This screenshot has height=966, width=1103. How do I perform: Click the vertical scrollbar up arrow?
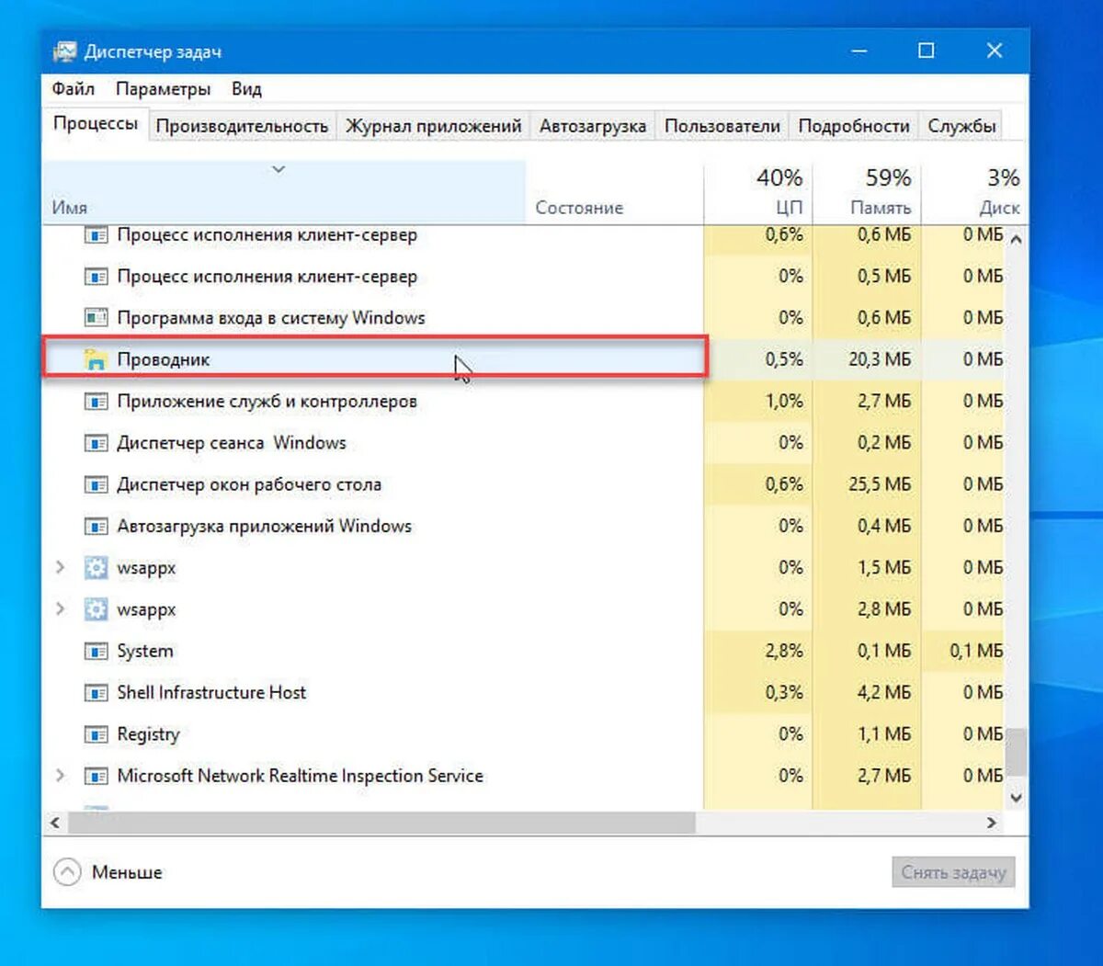pyautogui.click(x=1016, y=239)
